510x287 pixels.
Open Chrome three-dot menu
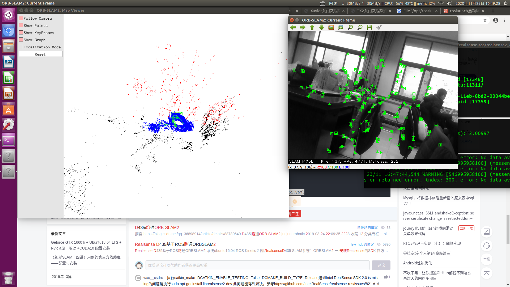click(504, 20)
